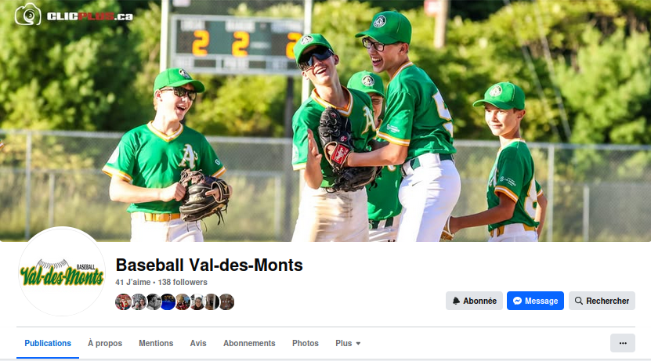Screen dimensions: 651x361
Task: Click the 138 followers link
Action: 183,282
